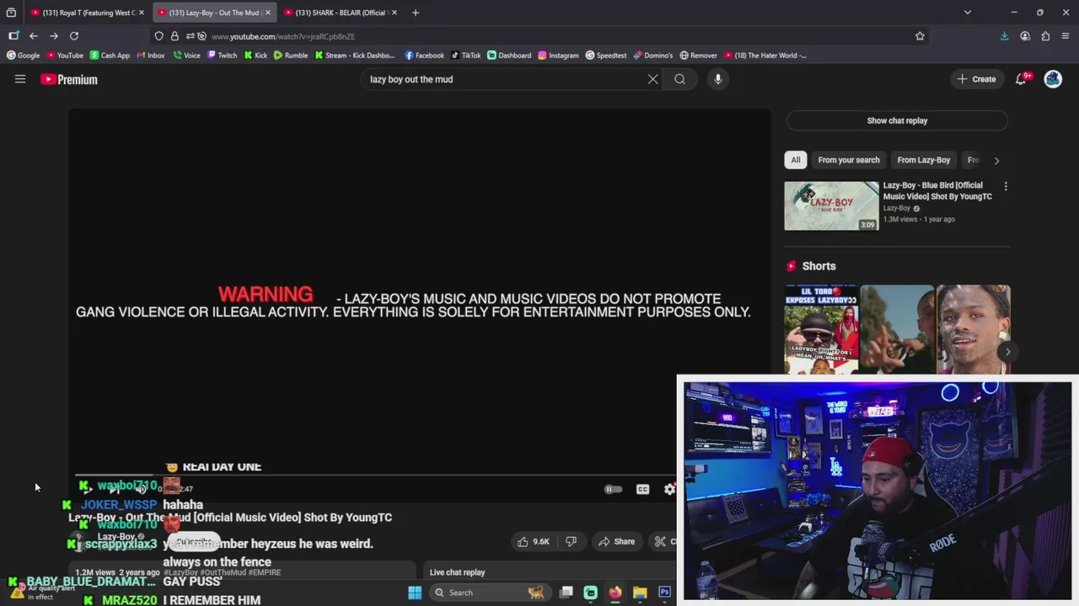
Task: Open the browser extensions puzzle icon
Action: coord(1045,36)
